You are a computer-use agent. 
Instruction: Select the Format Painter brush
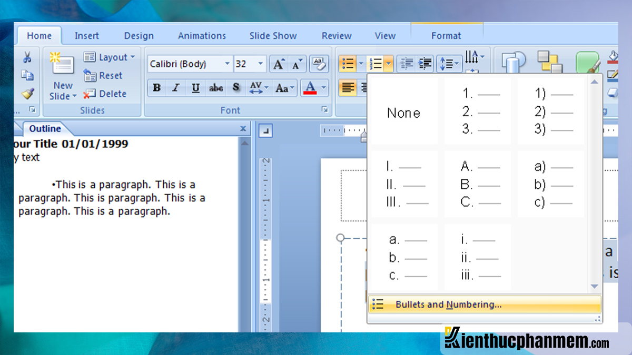pyautogui.click(x=27, y=94)
